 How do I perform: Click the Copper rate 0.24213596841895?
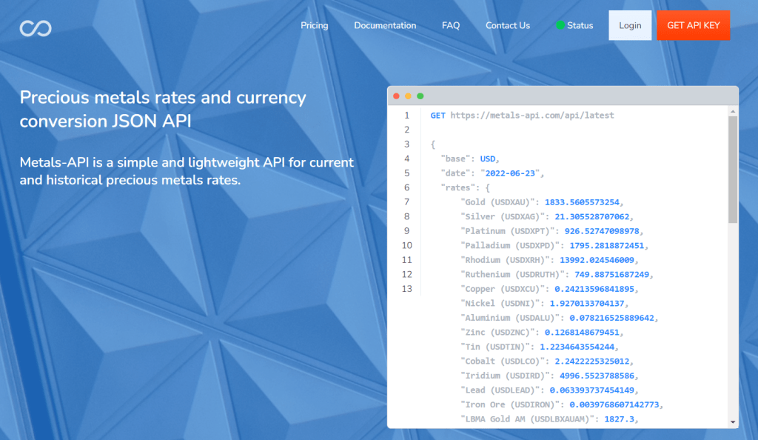tap(594, 289)
